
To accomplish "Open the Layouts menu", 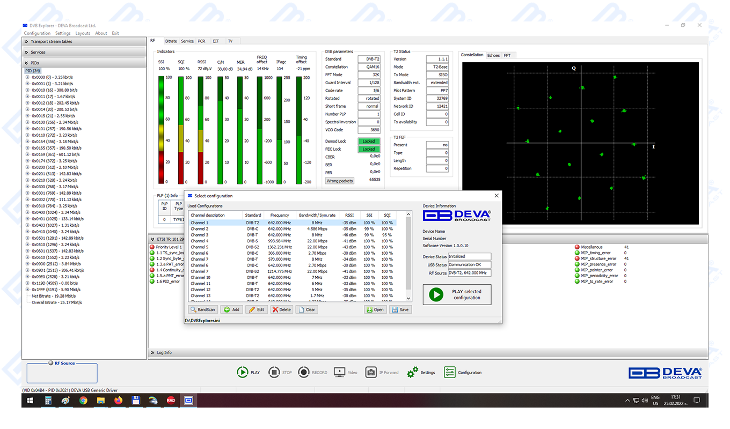I will point(83,33).
